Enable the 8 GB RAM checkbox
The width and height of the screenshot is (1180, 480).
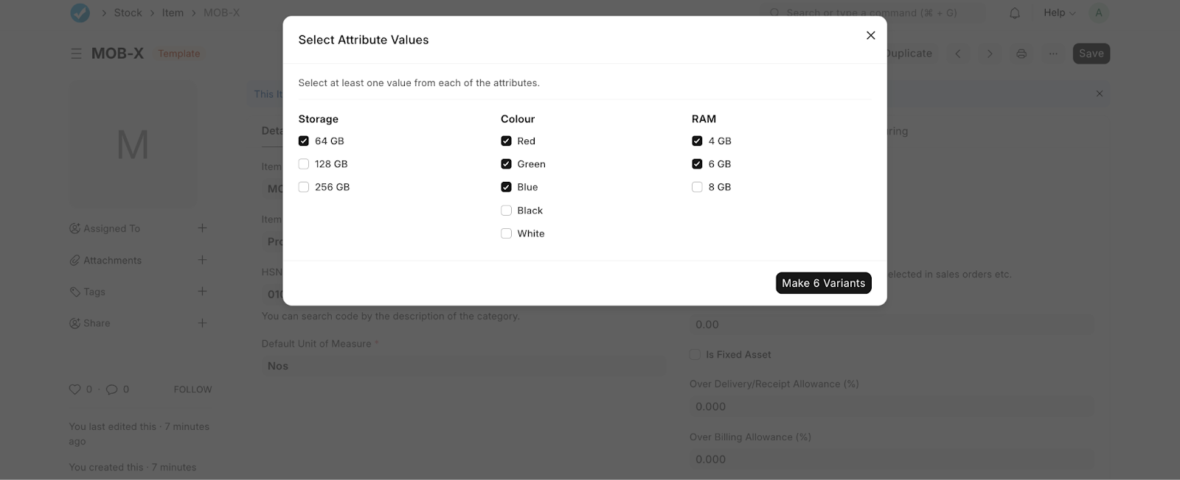(697, 187)
